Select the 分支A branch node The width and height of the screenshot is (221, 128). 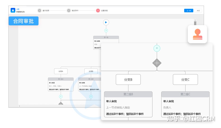(x=61, y=71)
